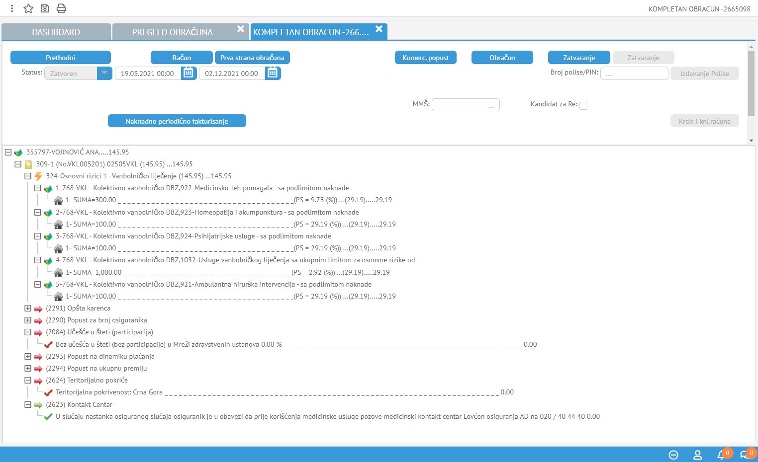Select the 2-768-VKL Homeopatija row

tap(207, 212)
